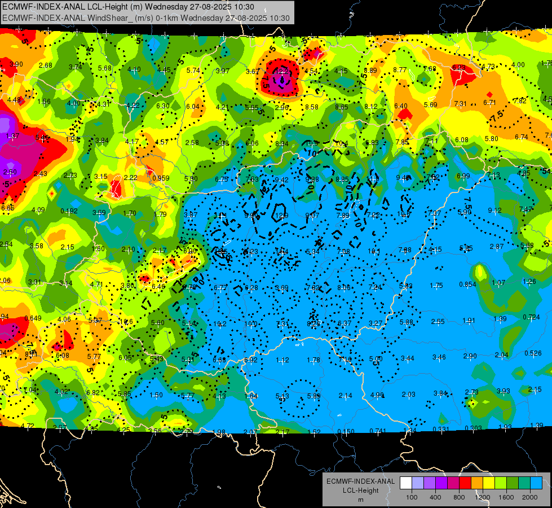Click the wind shear value '3.15'
552x508 pixels.
(x=101, y=176)
